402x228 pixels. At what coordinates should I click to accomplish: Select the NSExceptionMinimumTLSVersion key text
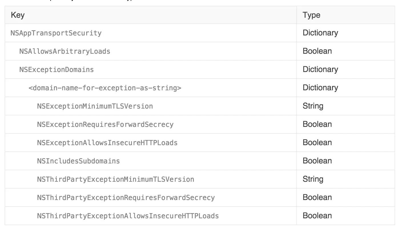click(95, 106)
